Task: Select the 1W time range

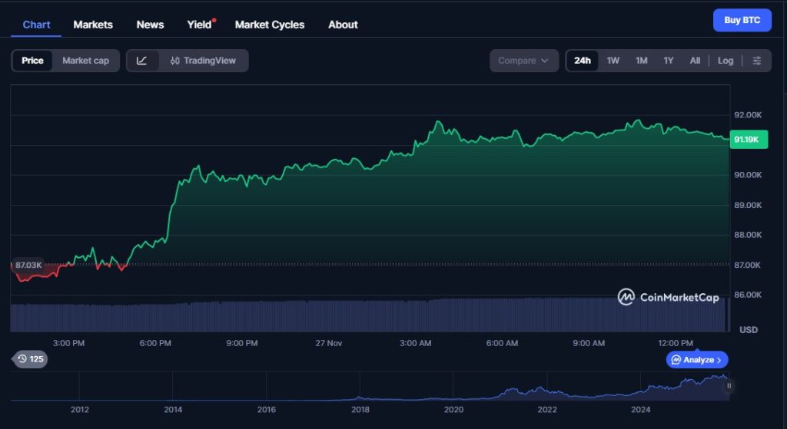Action: coord(613,61)
